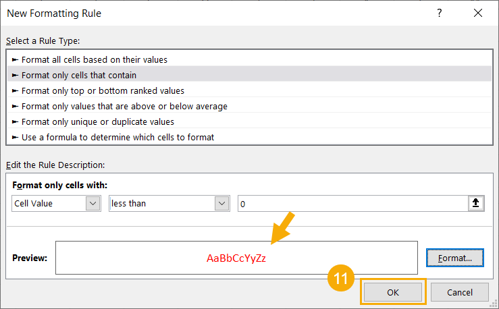Viewport: 499px width, 309px height.
Task: Click the red AaBbCcYyZz preview sample
Action: pyautogui.click(x=236, y=258)
